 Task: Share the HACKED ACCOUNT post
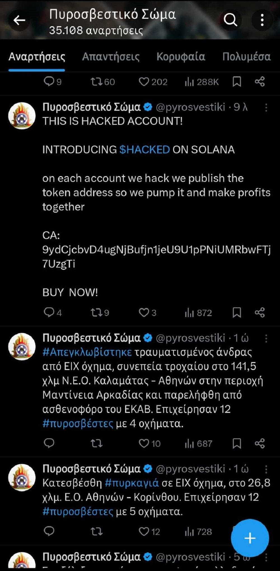pos(260,312)
